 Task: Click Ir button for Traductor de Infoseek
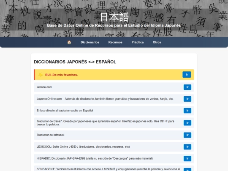click(187, 135)
